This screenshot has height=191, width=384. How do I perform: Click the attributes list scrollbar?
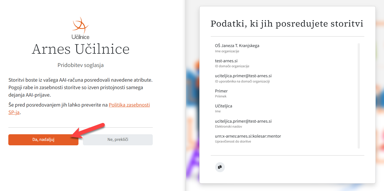[x=359, y=96]
